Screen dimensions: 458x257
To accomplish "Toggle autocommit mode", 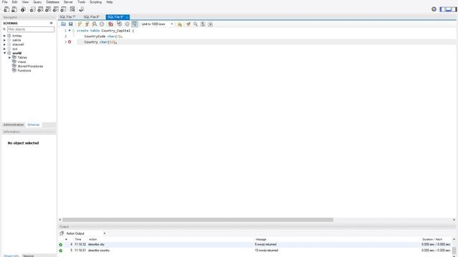I will click(135, 24).
